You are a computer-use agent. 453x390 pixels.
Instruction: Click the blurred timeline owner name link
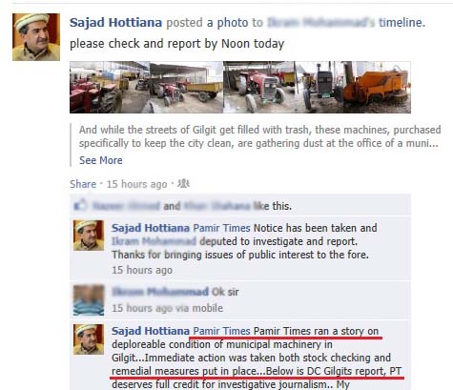point(320,23)
